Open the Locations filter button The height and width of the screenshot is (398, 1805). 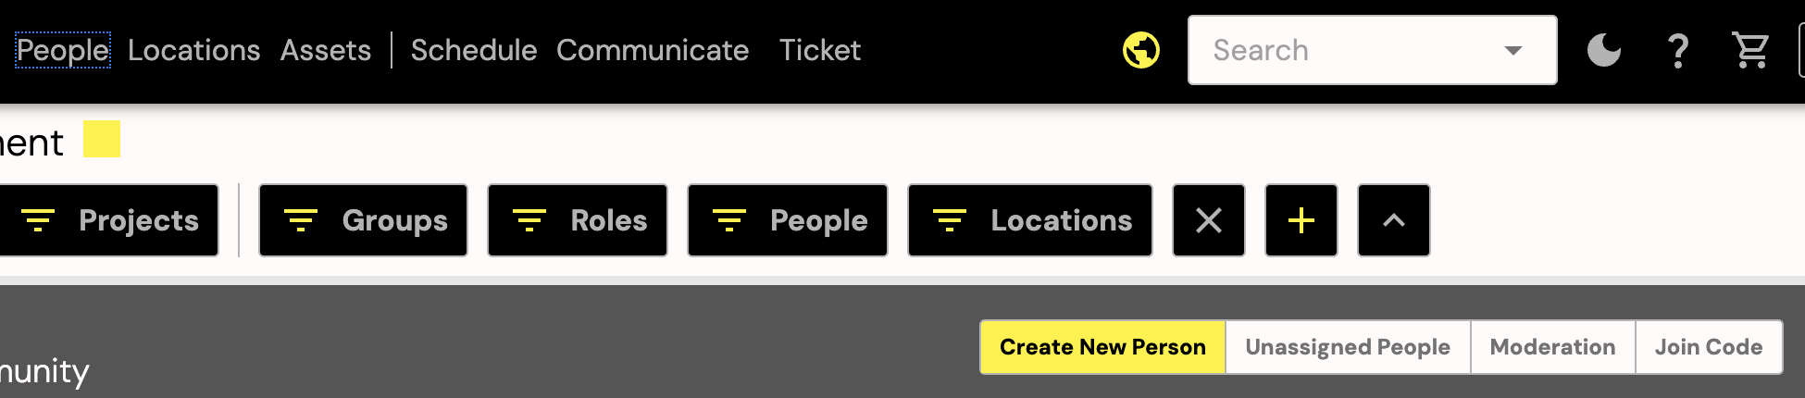pyautogui.click(x=1030, y=220)
